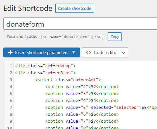Click line number 7 in gutter
The height and width of the screenshot is (129, 157).
pyautogui.click(x=11, y=108)
